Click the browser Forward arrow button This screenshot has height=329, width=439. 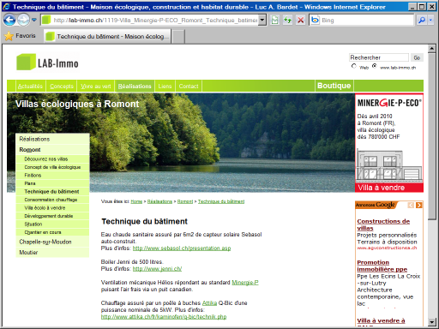click(x=24, y=20)
